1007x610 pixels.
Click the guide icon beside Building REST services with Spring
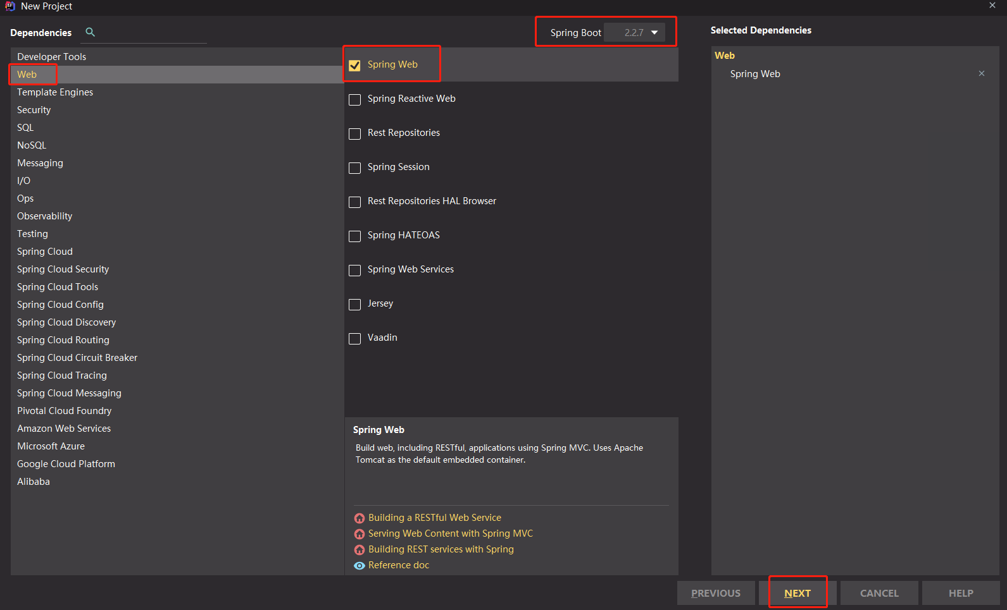360,550
